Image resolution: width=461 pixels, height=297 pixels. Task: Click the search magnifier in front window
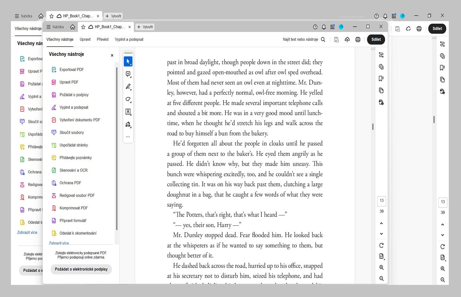323,40
